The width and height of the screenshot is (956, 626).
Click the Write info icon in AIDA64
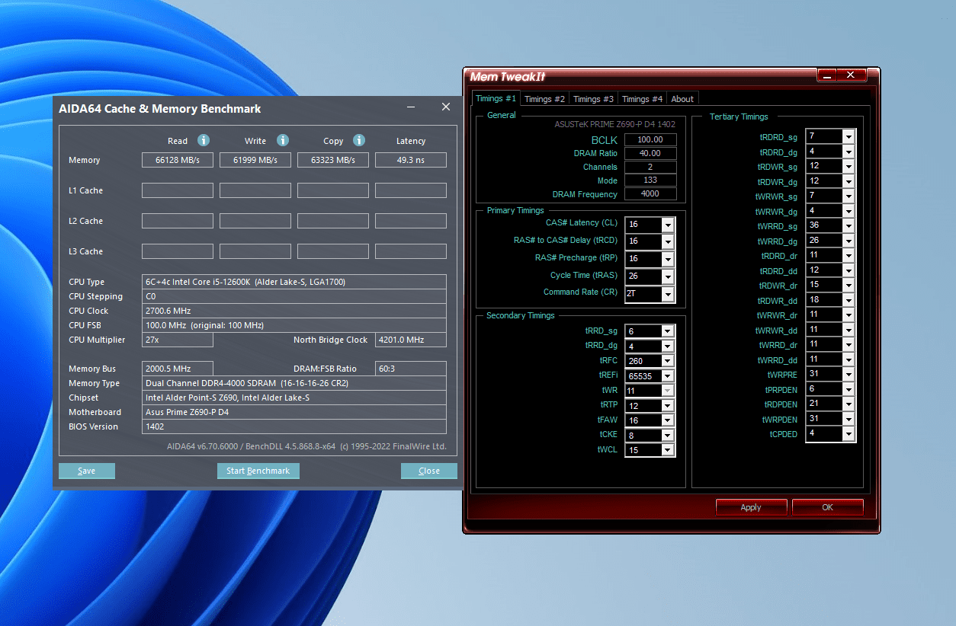(x=283, y=140)
